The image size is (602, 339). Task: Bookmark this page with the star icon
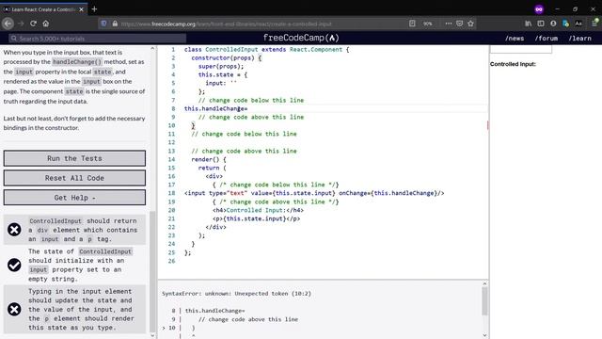[470, 24]
